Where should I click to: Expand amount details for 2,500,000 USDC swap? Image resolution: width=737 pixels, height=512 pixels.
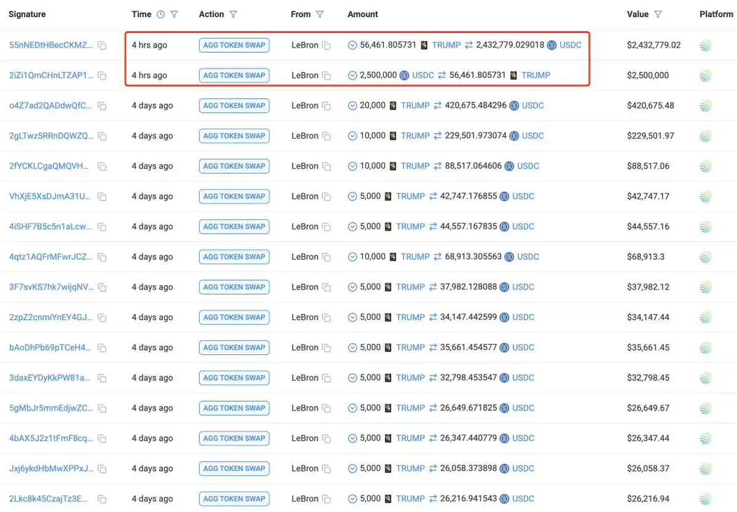[353, 75]
